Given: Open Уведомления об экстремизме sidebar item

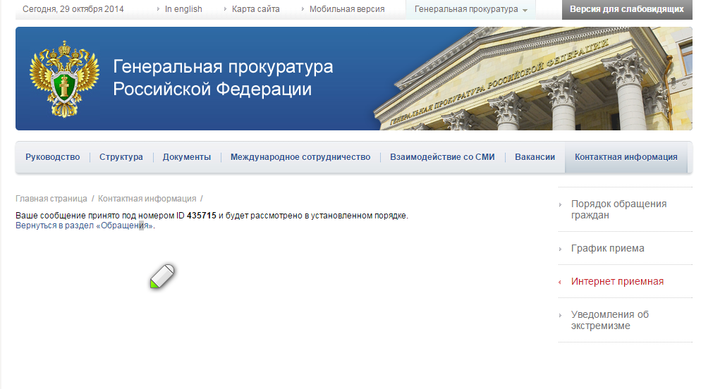Looking at the screenshot, I should (x=610, y=320).
